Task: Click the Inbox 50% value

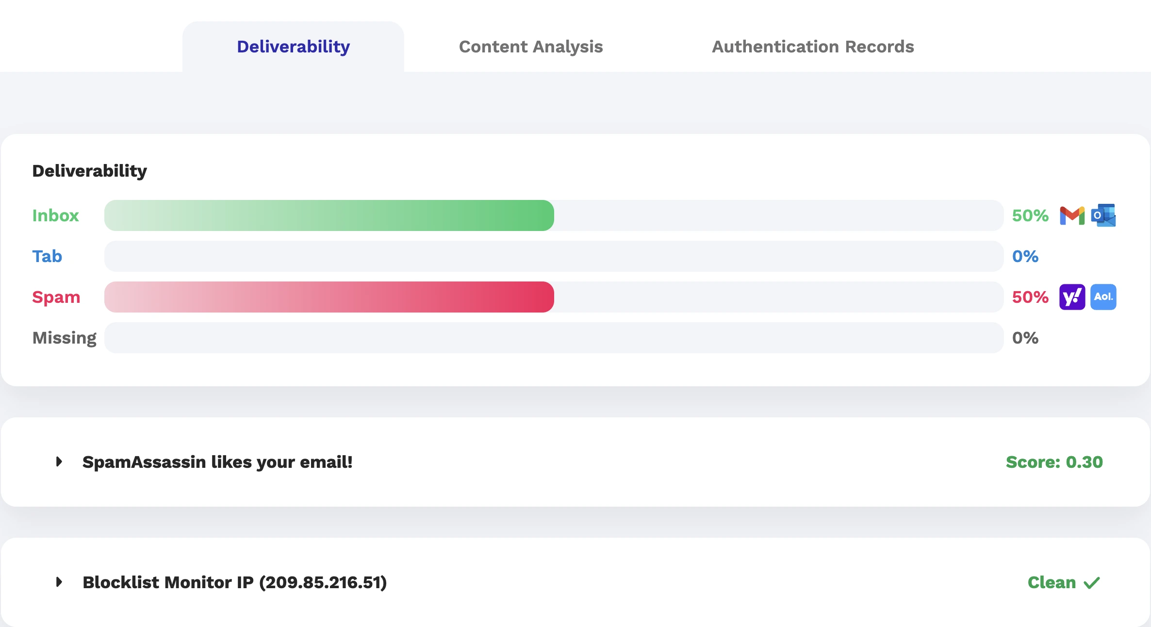Action: click(x=1030, y=215)
